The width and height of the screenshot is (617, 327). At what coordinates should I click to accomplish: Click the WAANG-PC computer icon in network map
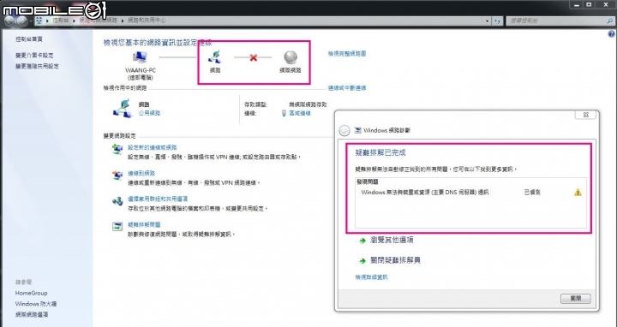140,57
